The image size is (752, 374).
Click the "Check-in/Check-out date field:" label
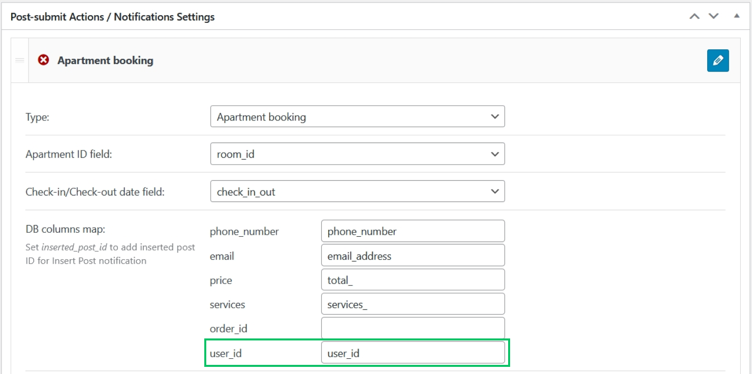(x=95, y=192)
